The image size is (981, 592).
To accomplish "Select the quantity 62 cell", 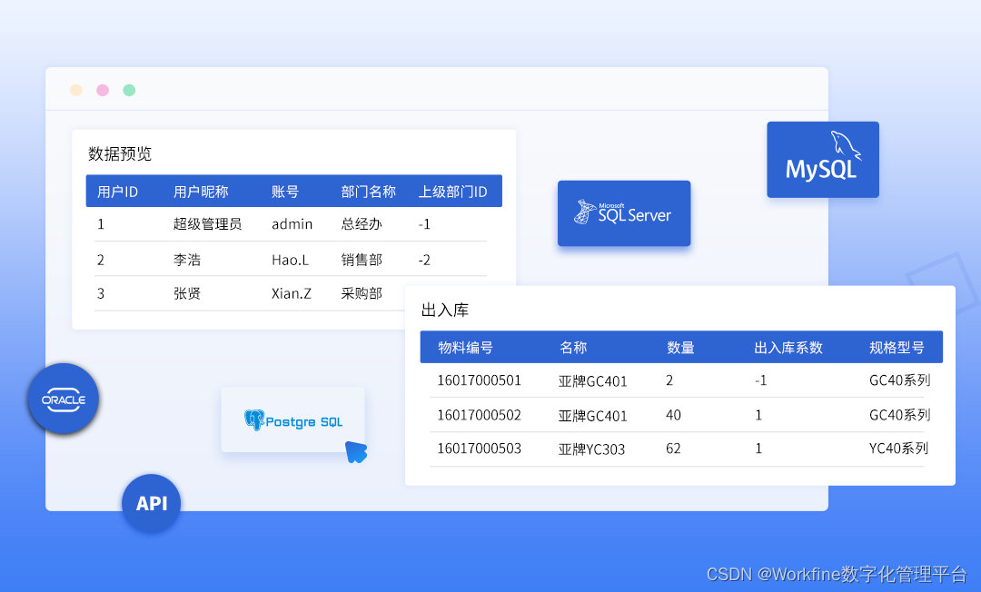I will click(673, 449).
